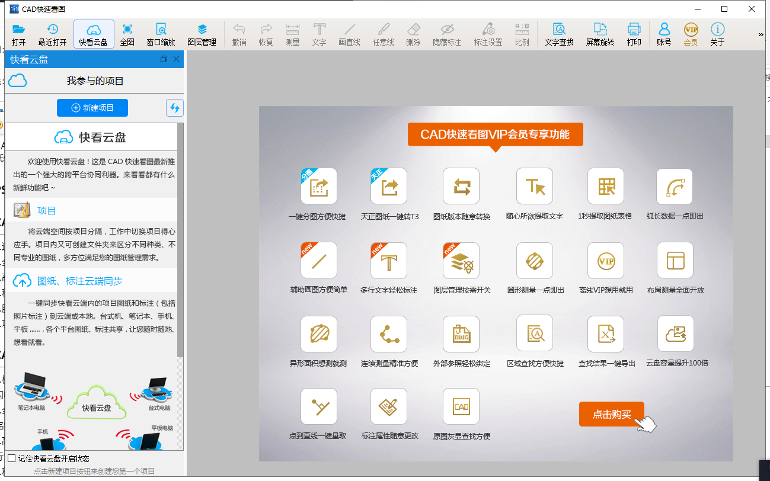Click the 区域查找方便快捷 feature icon

pyautogui.click(x=535, y=334)
